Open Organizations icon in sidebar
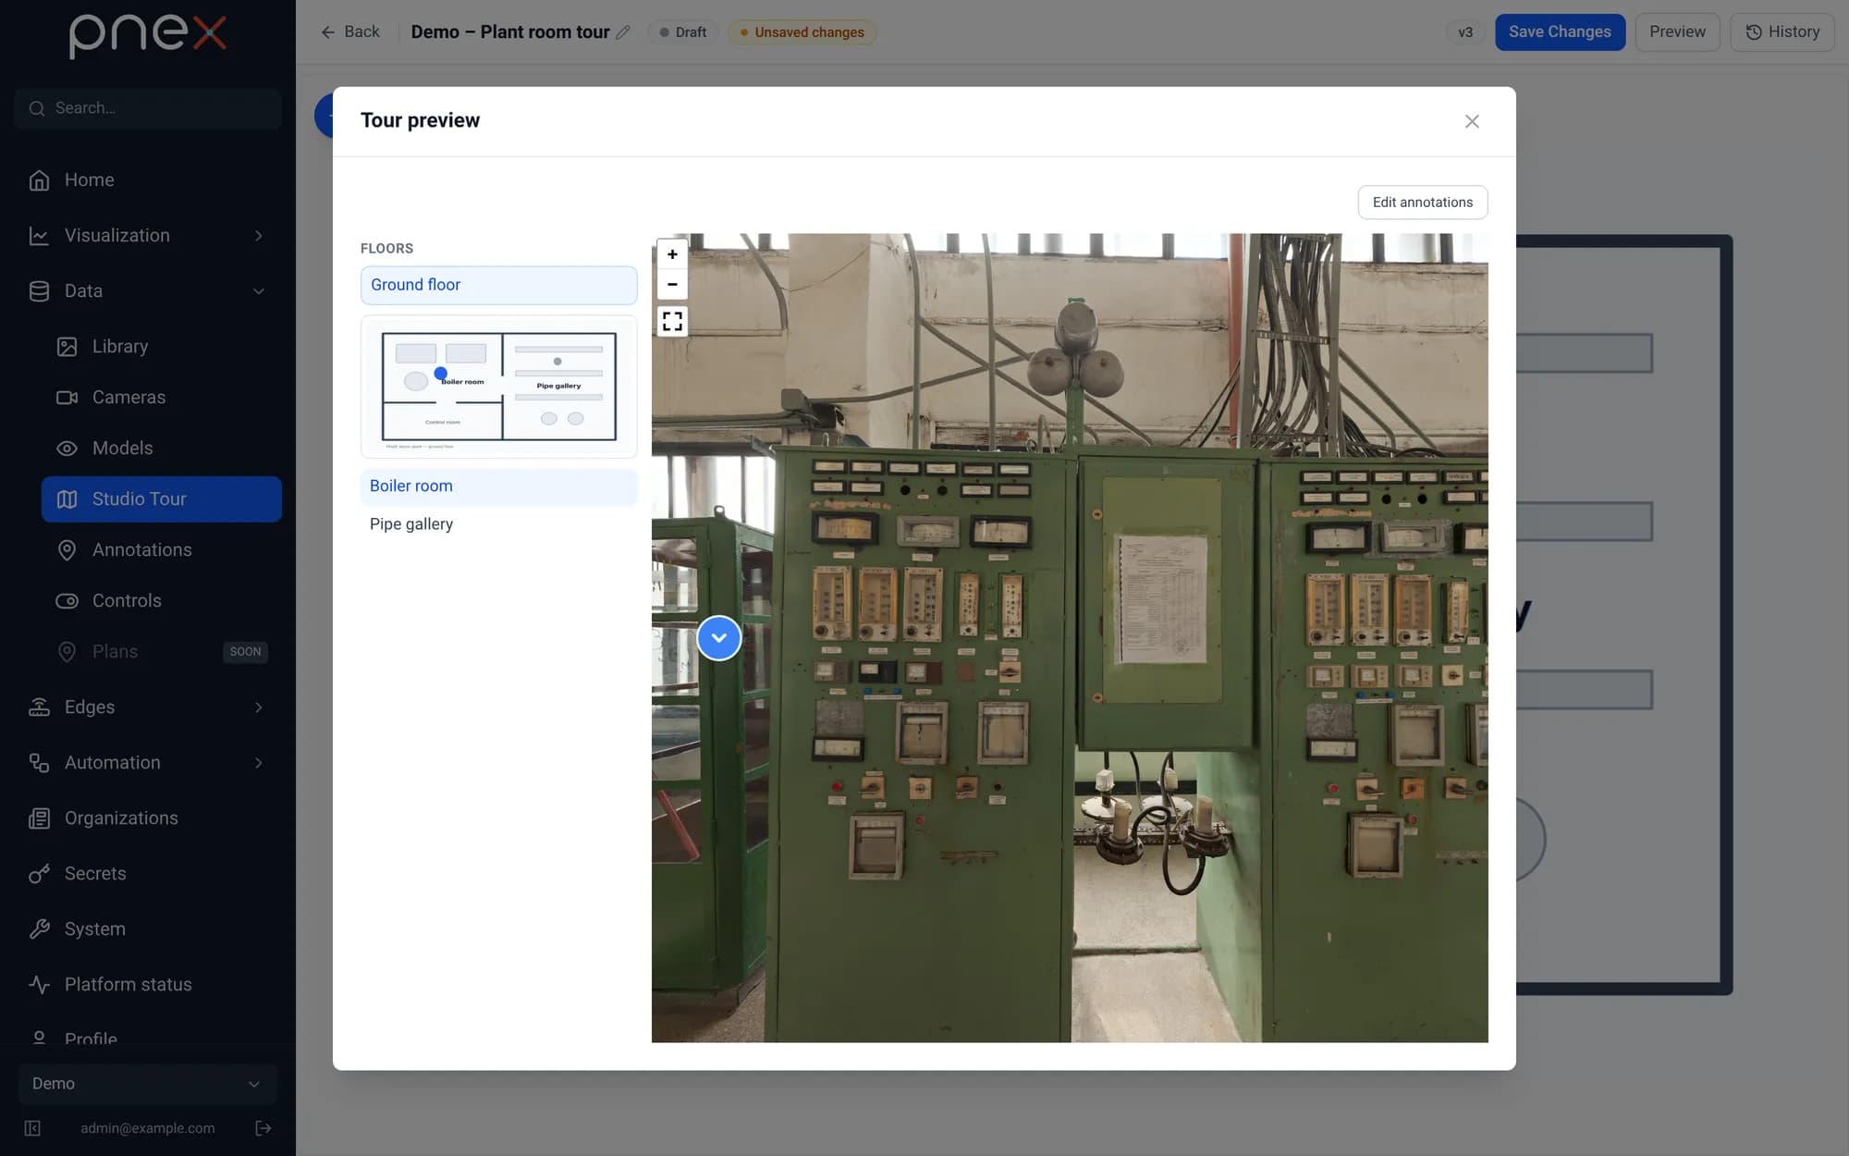The width and height of the screenshot is (1849, 1156). [x=39, y=818]
